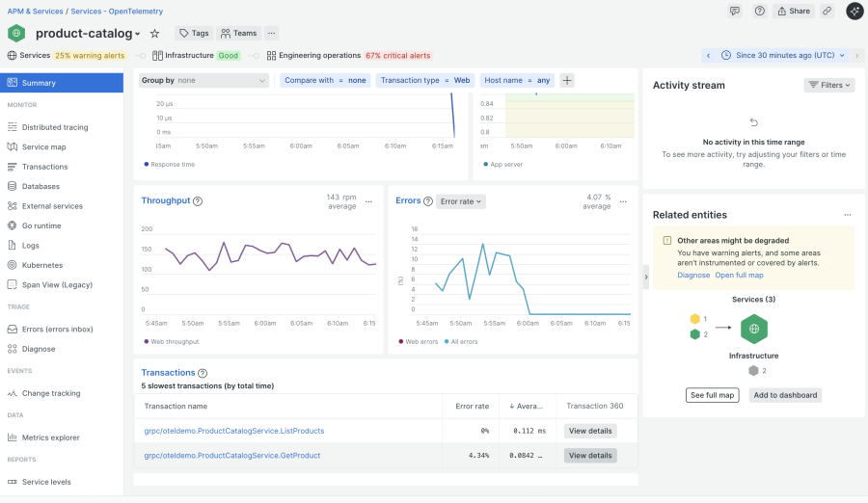The width and height of the screenshot is (868, 503).
Task: Open the help question mark icon
Action: (760, 11)
